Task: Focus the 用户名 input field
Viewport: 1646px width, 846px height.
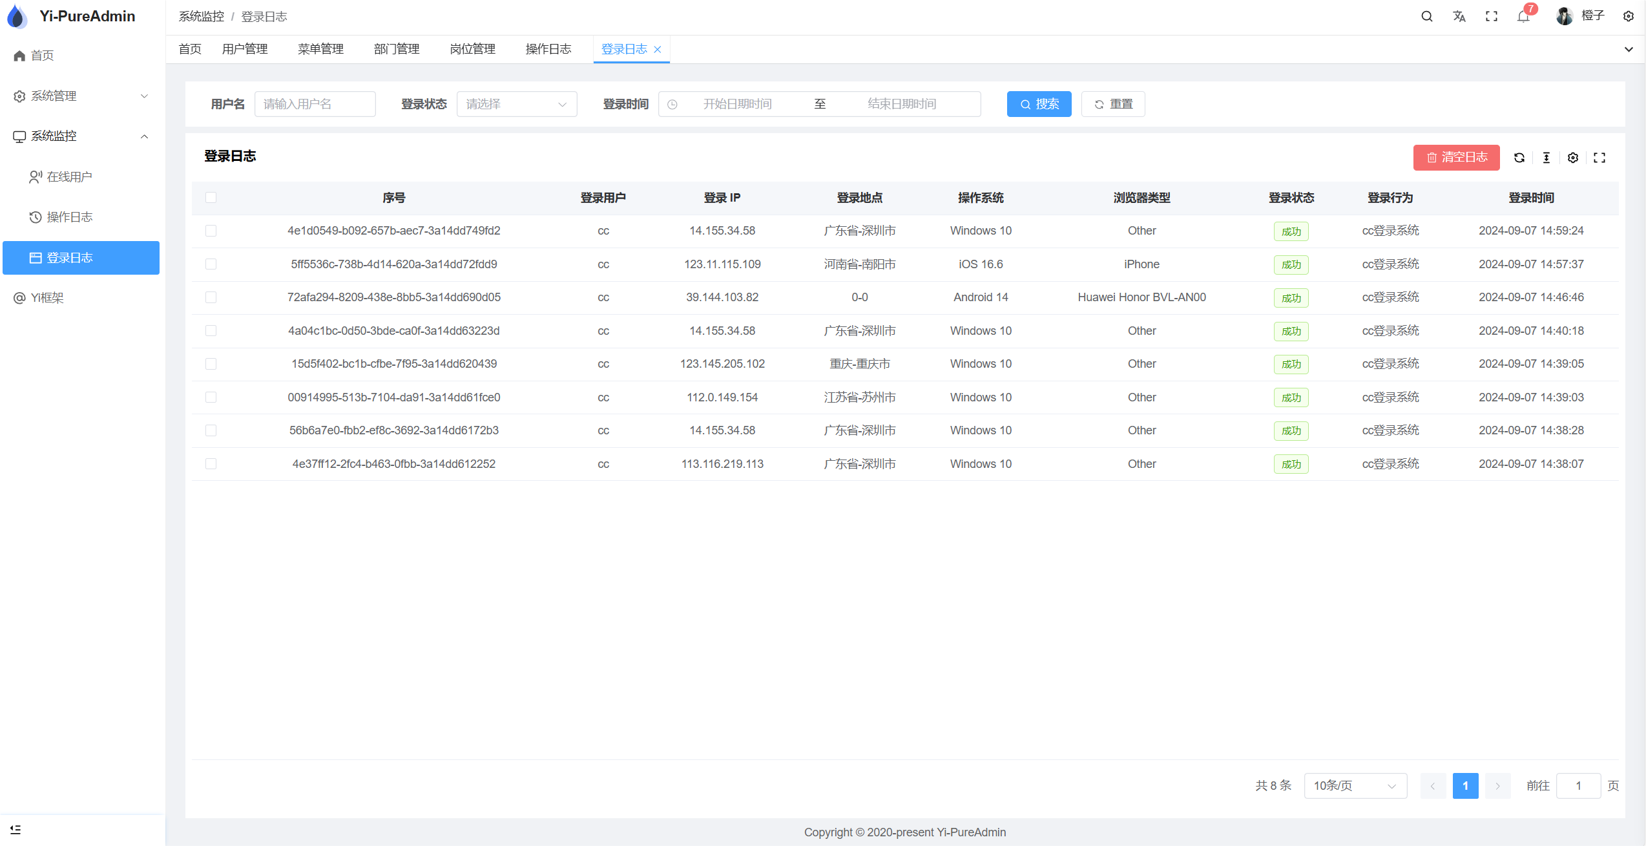Action: point(315,104)
